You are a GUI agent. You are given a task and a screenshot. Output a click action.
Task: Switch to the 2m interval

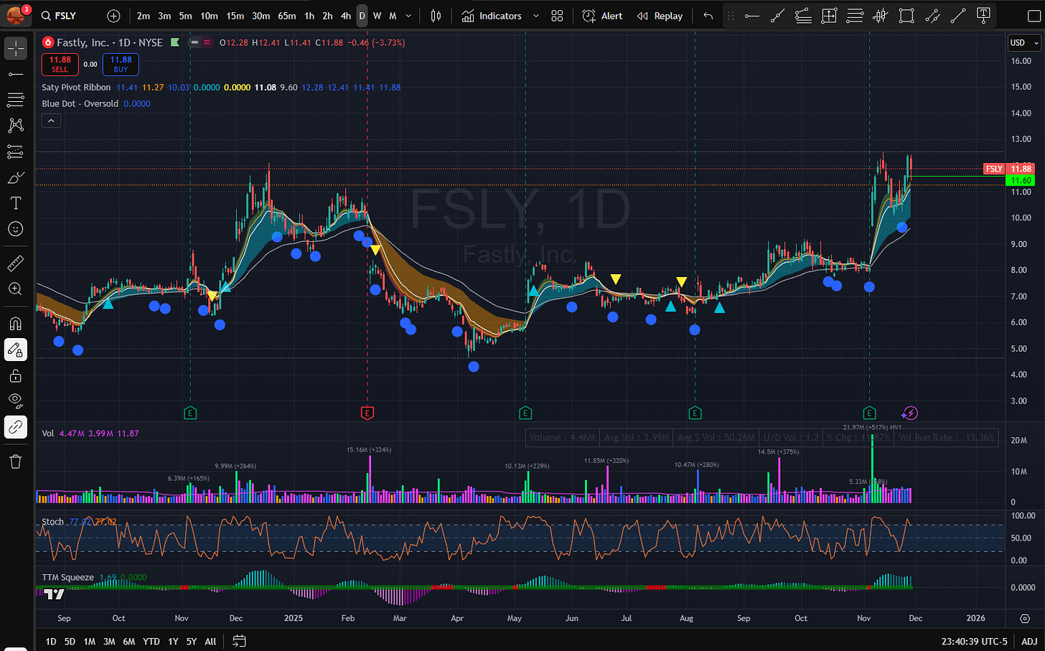[x=144, y=16]
